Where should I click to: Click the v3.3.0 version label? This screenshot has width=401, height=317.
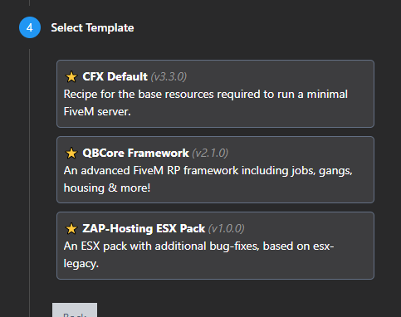coord(169,76)
